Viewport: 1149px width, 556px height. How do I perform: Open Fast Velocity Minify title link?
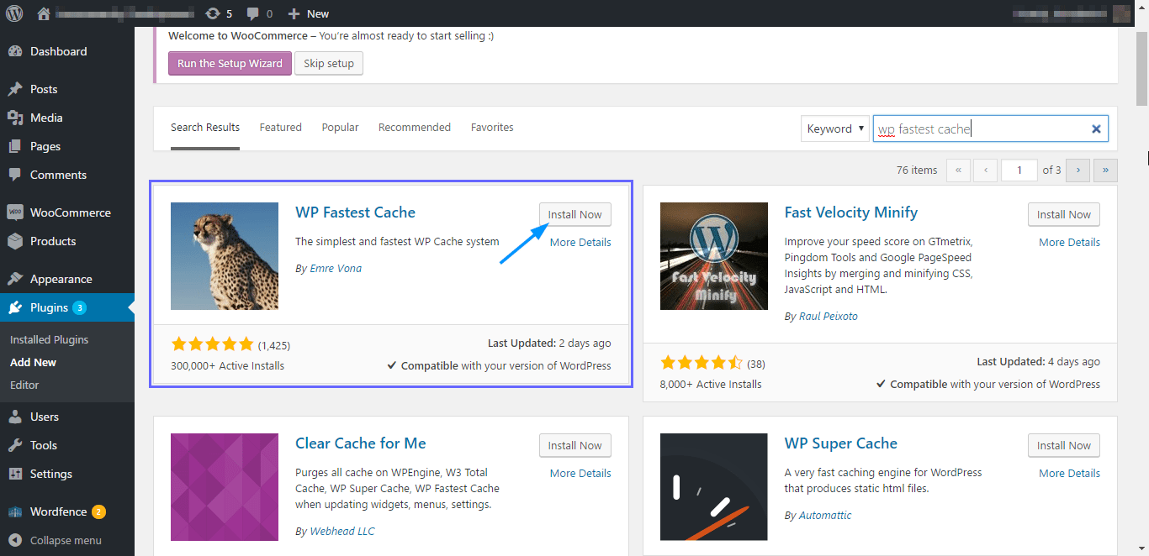click(851, 212)
